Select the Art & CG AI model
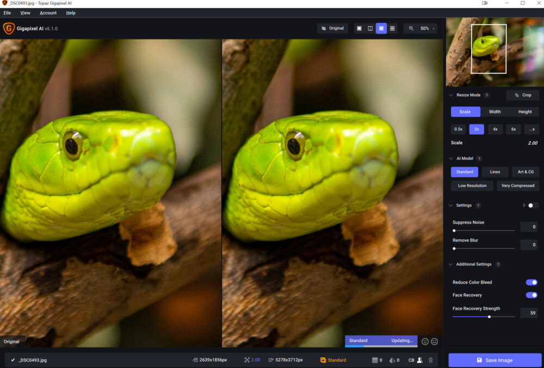Viewport: 544px width, 368px height. click(526, 172)
